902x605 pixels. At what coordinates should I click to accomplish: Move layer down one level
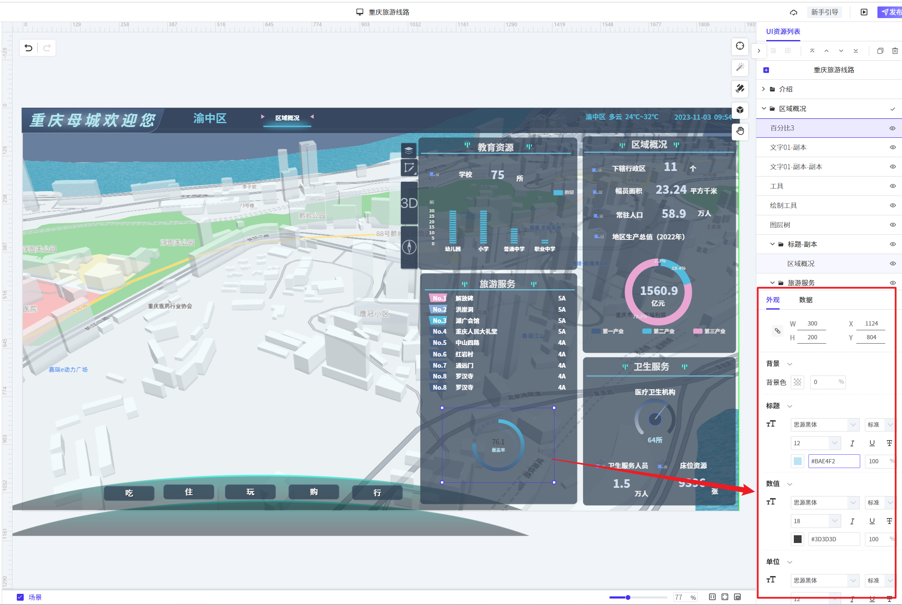[x=841, y=51]
